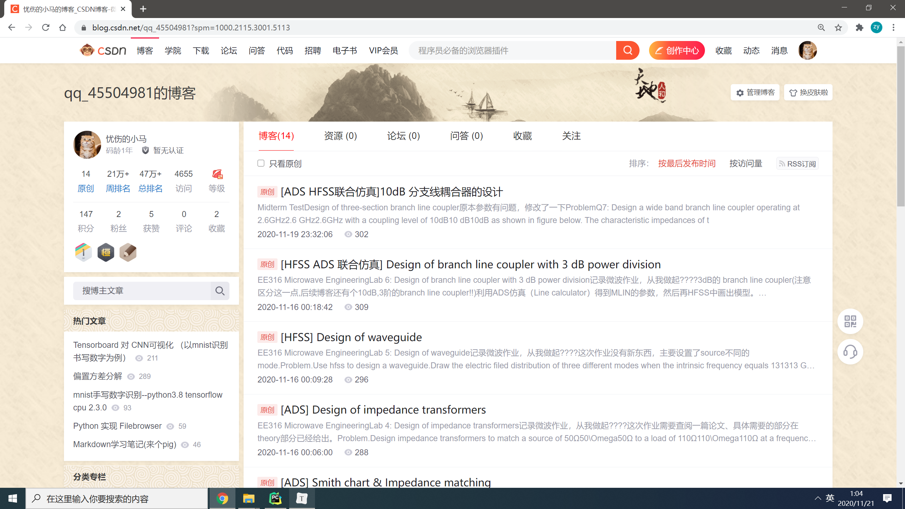Click the 总排名 link
Image resolution: width=905 pixels, height=509 pixels.
pyautogui.click(x=151, y=188)
